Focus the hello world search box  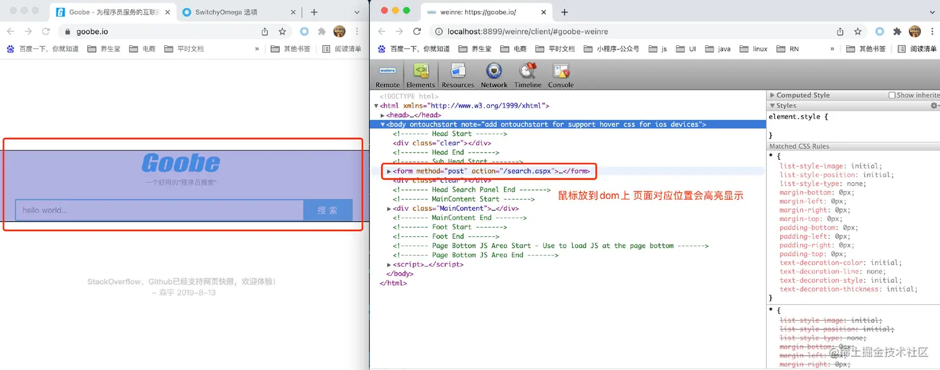(x=159, y=210)
